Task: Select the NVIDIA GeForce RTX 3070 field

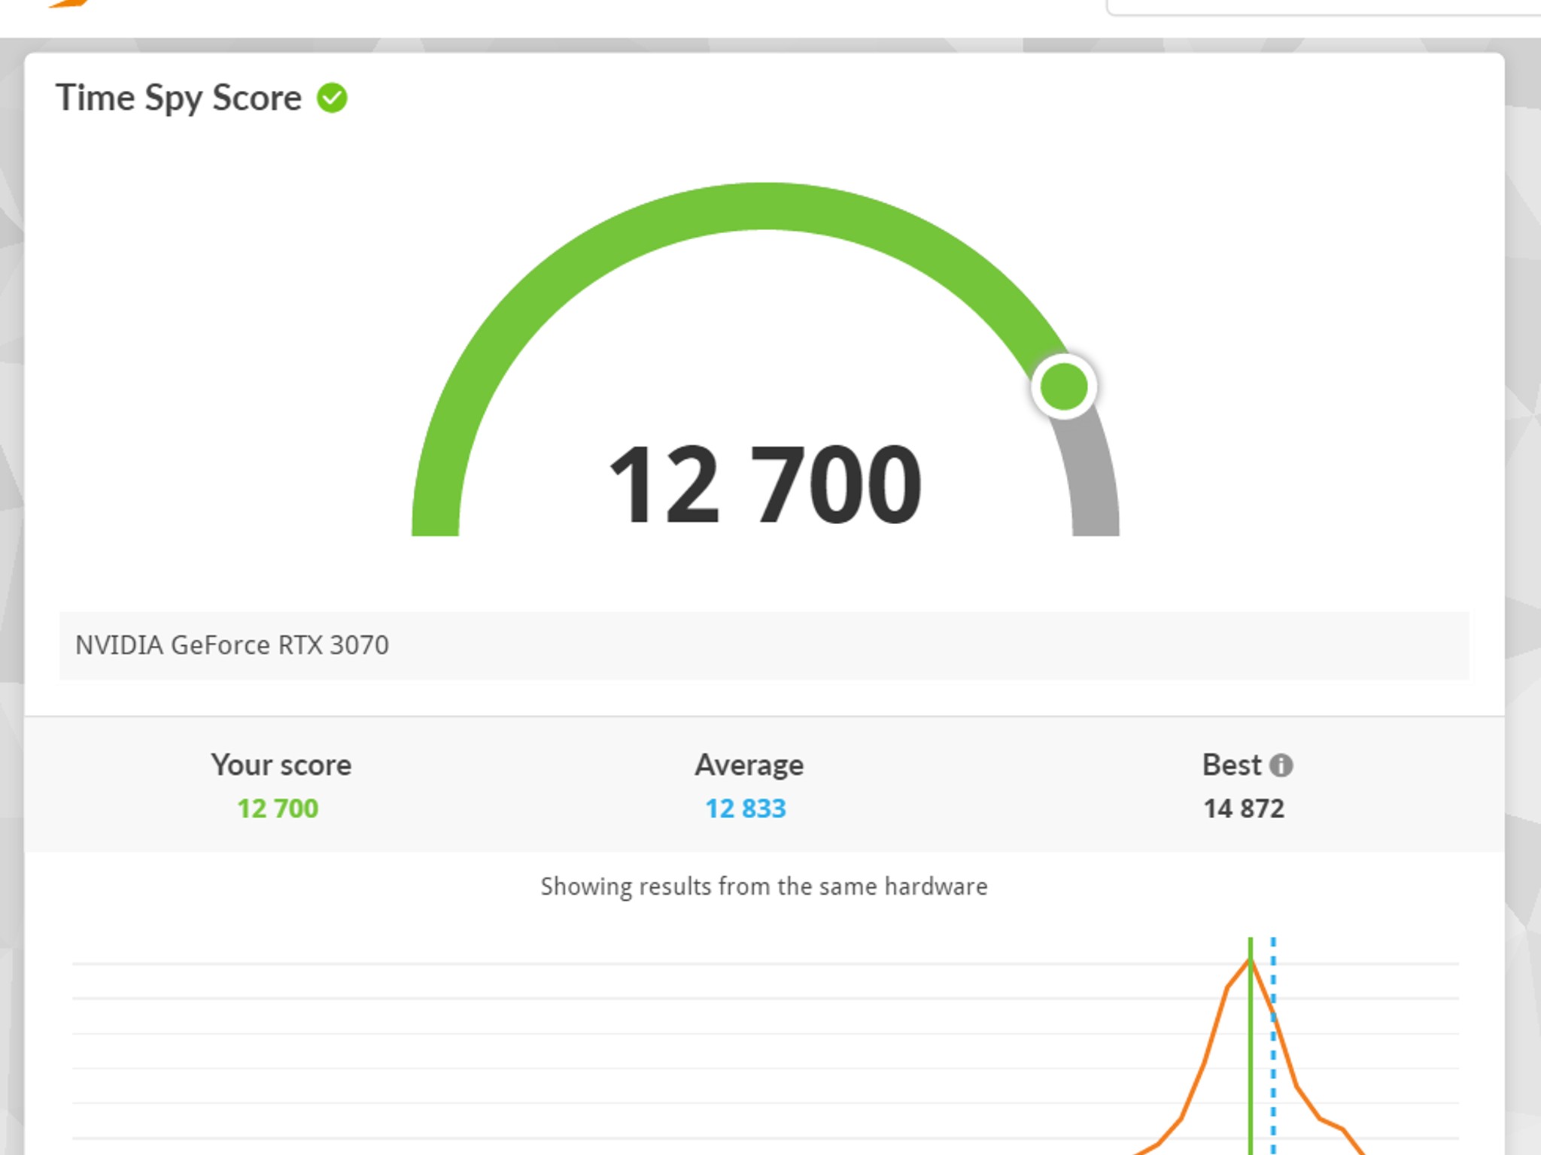Action: click(x=764, y=646)
